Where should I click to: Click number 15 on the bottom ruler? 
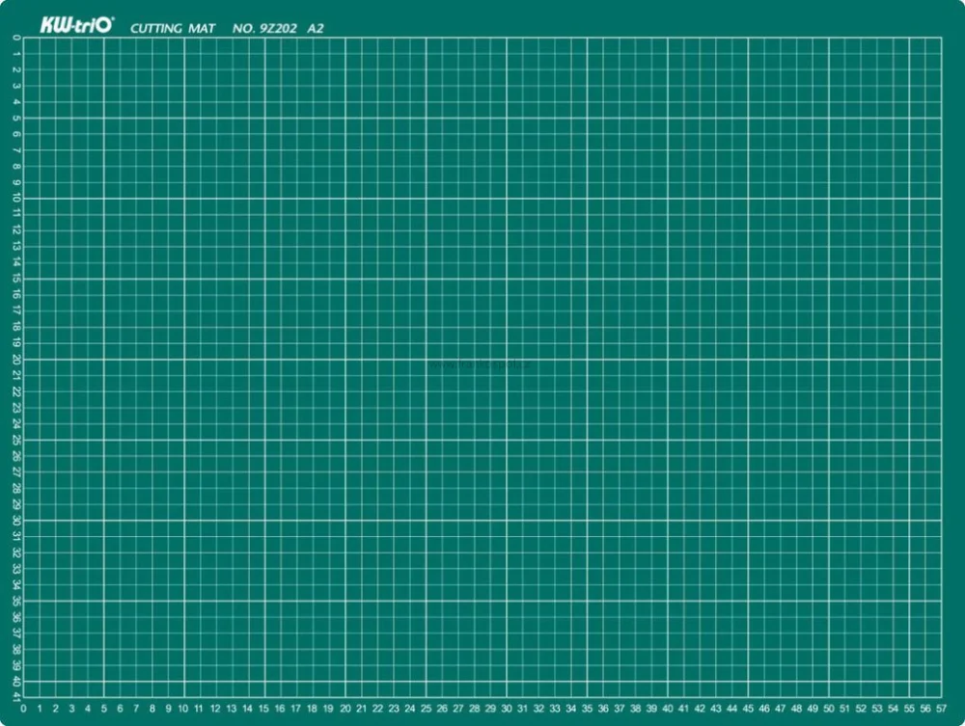(263, 709)
